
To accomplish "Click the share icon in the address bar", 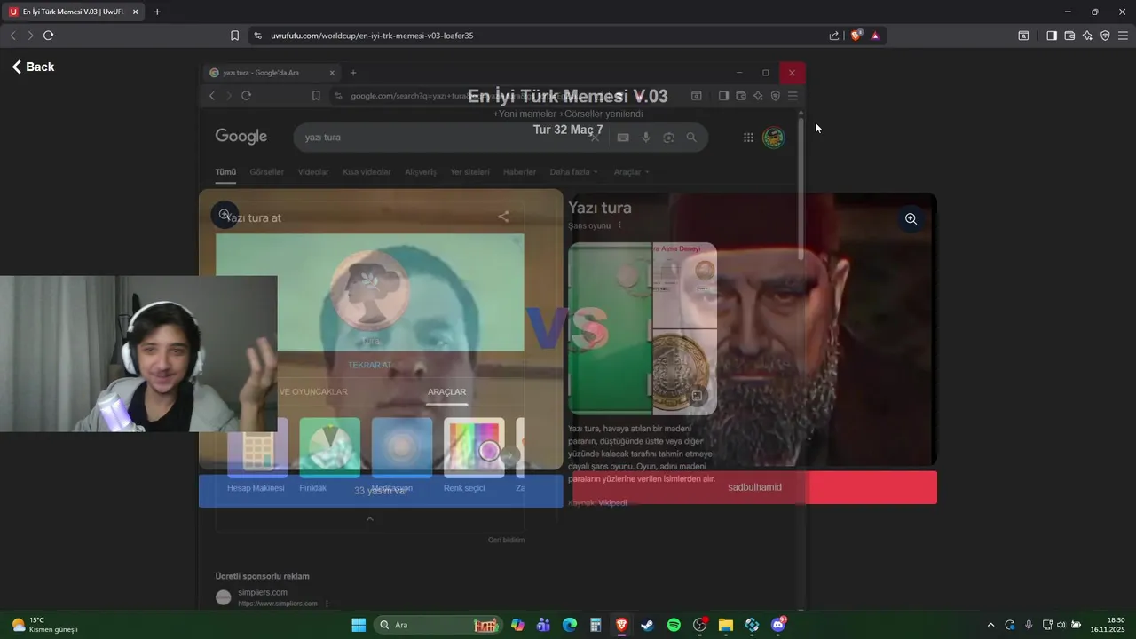I will 834,35.
